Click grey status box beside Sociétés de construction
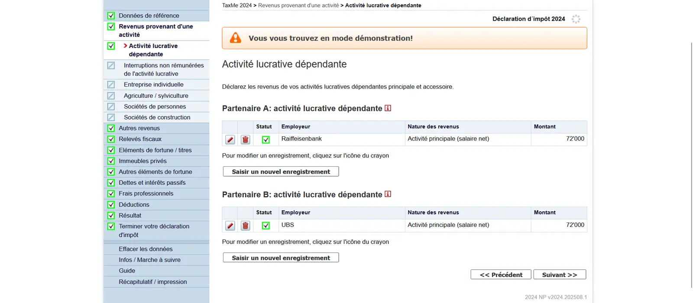 pos(111,117)
